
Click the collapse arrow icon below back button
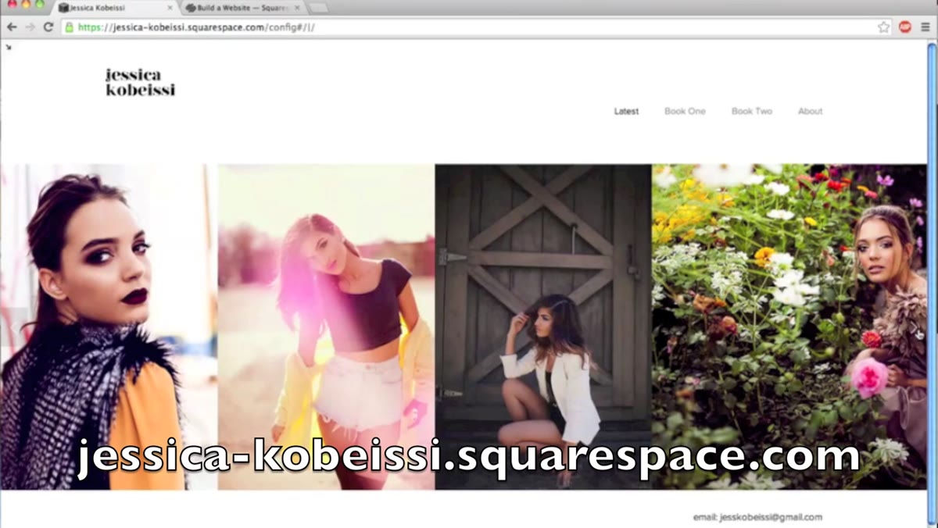[x=9, y=47]
